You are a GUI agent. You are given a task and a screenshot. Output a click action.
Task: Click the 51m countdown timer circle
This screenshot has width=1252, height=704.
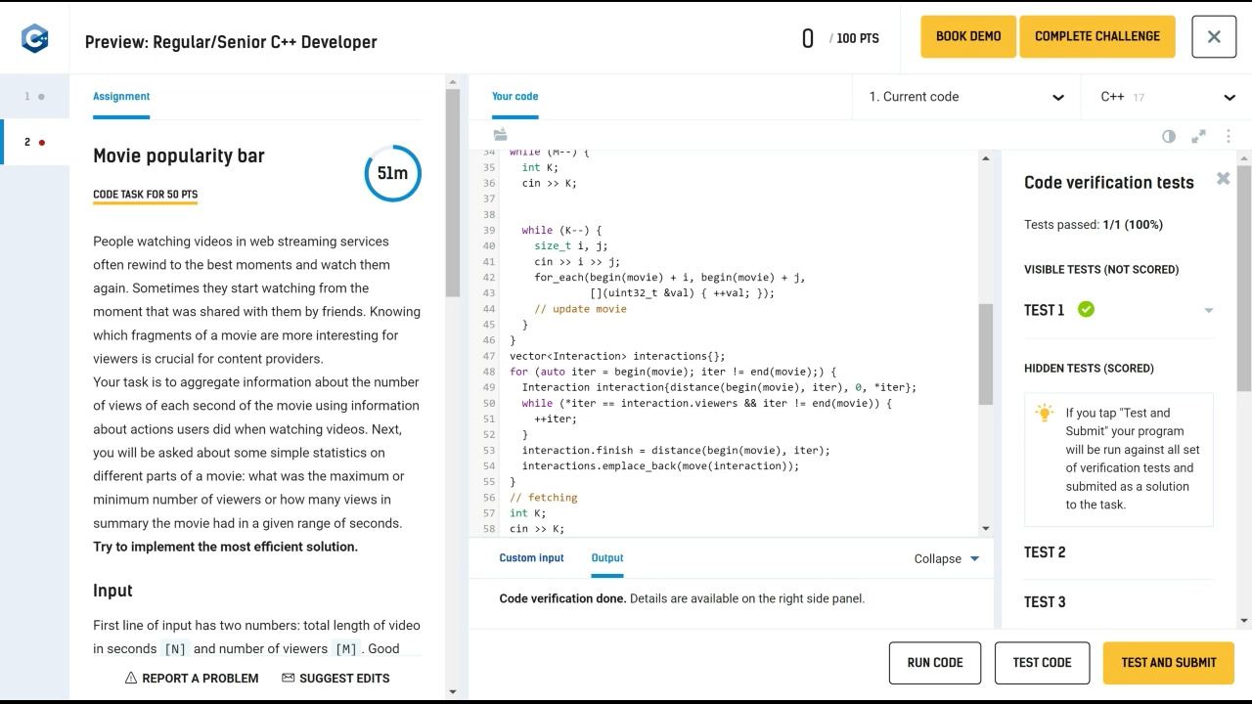tap(392, 173)
